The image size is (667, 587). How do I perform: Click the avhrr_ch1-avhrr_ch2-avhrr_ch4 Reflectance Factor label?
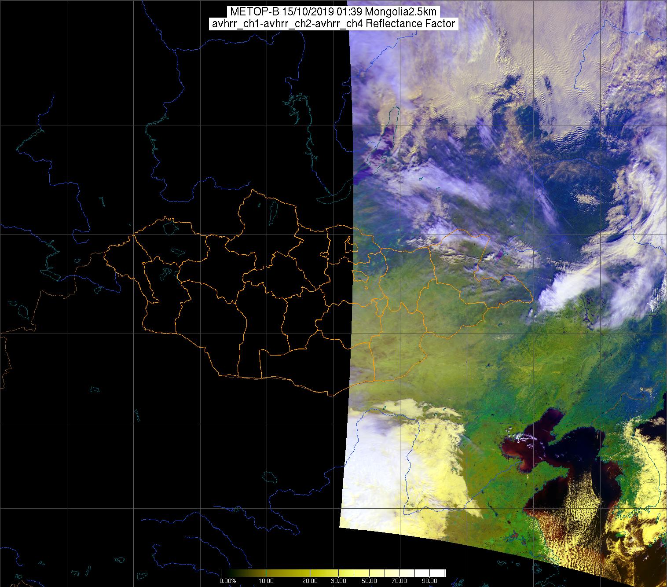coord(333,24)
